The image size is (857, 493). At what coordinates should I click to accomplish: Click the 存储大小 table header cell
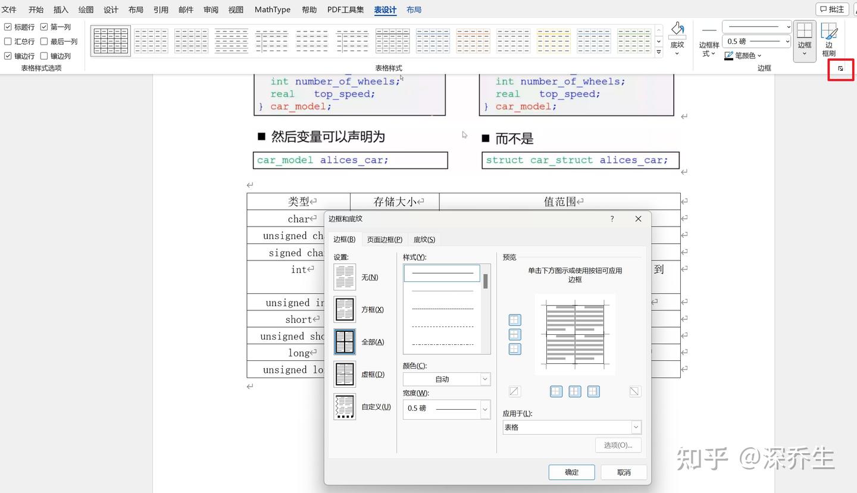coord(395,202)
